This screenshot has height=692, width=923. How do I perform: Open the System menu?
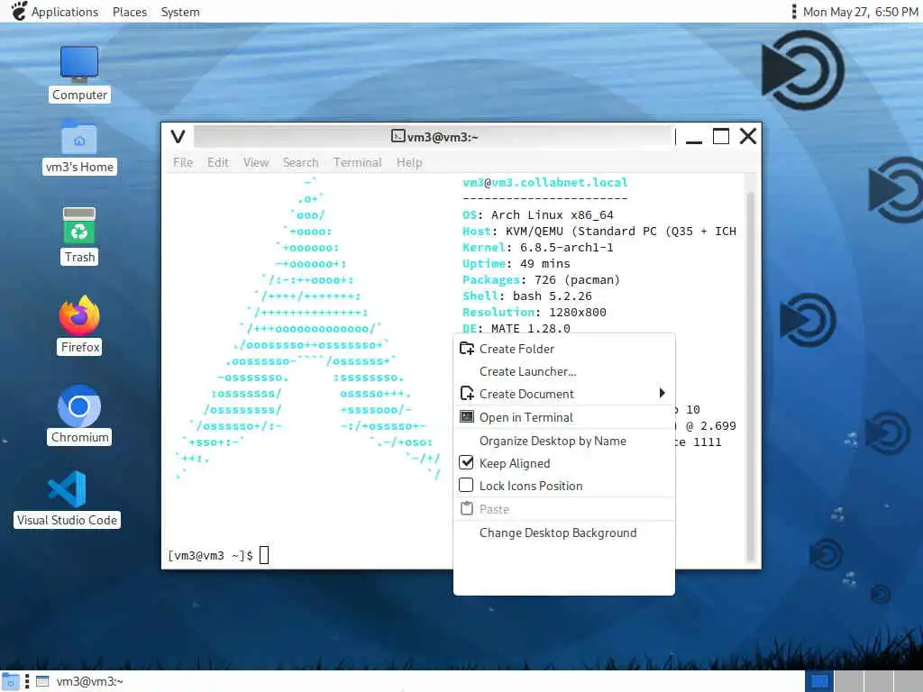coord(180,12)
